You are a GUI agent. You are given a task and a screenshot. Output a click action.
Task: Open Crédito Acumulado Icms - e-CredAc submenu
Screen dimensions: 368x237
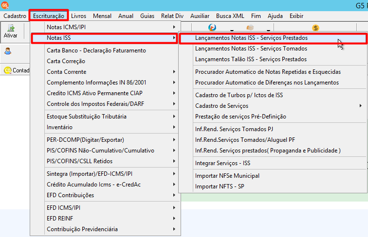point(105,185)
